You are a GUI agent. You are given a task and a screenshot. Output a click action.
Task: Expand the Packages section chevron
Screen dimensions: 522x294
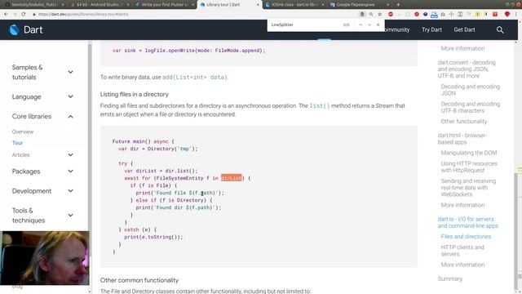[71, 171]
